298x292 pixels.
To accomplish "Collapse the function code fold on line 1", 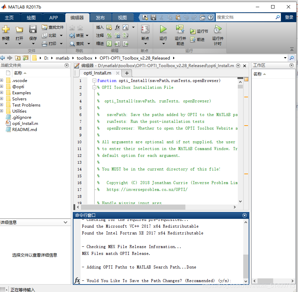I will pyautogui.click(x=94, y=81).
